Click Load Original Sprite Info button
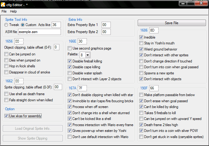 click(33, 129)
